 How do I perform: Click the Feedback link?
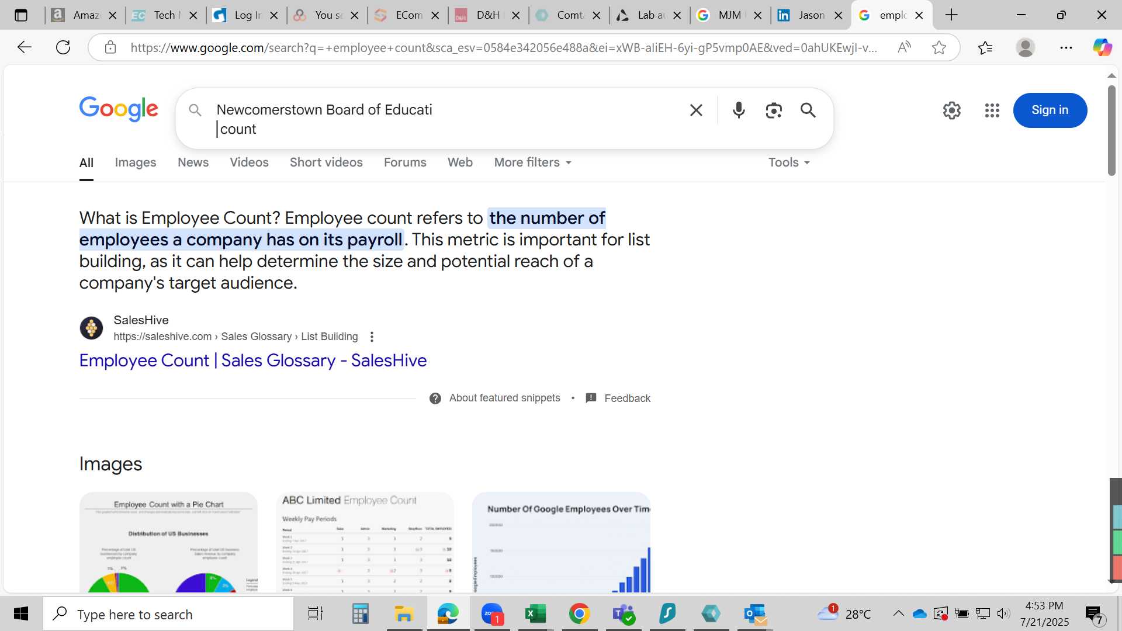point(627,398)
